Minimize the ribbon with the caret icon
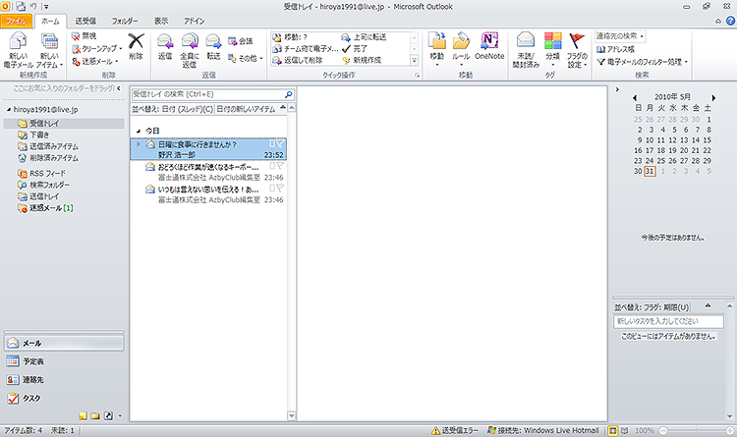This screenshot has width=737, height=437. click(718, 22)
